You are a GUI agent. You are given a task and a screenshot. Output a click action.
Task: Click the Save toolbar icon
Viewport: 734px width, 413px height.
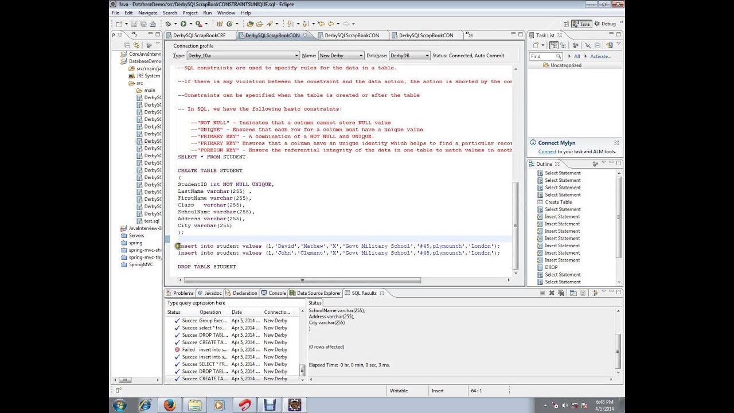(134, 24)
